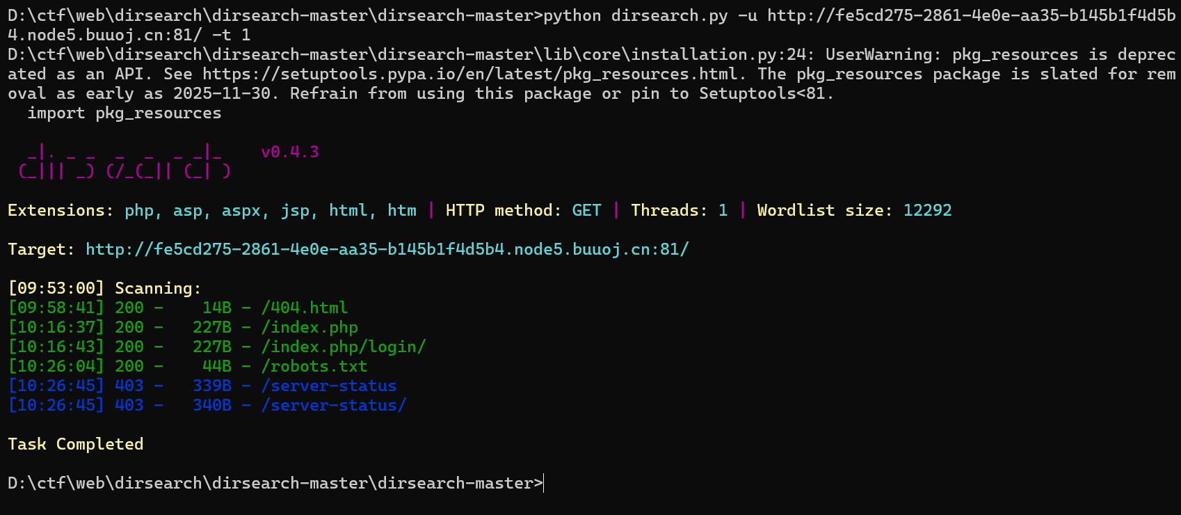Click the /server-status result without trailing slash
The image size is (1181, 515).
pos(329,386)
